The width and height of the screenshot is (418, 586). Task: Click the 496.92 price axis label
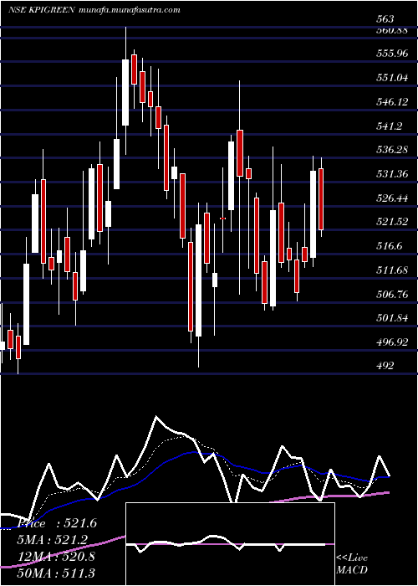tap(393, 342)
